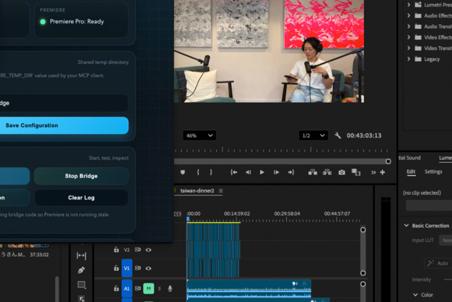Screen dimensions: 452x302
Task: Open the 46% zoom level dropdown
Action: coord(199,136)
